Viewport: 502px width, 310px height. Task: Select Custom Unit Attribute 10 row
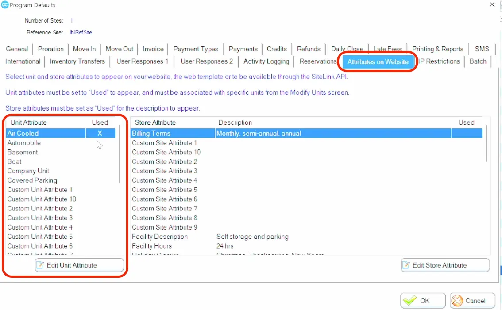click(61, 199)
